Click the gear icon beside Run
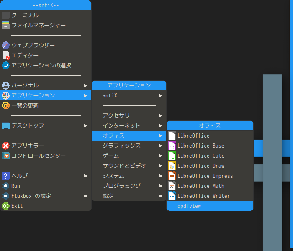Image resolution: width=293 pixels, height=251 pixels. (5, 186)
